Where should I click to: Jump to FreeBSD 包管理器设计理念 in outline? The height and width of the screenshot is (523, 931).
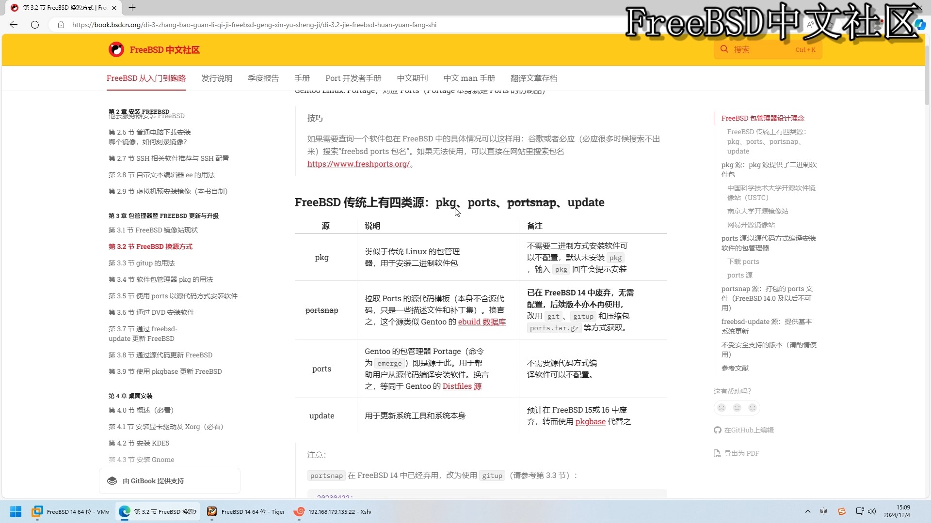pyautogui.click(x=763, y=118)
